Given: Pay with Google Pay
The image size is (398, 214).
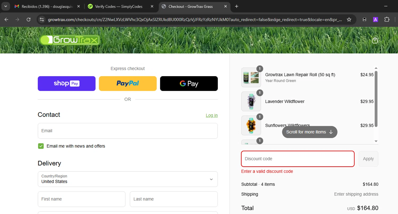Looking at the screenshot, I should tap(189, 84).
